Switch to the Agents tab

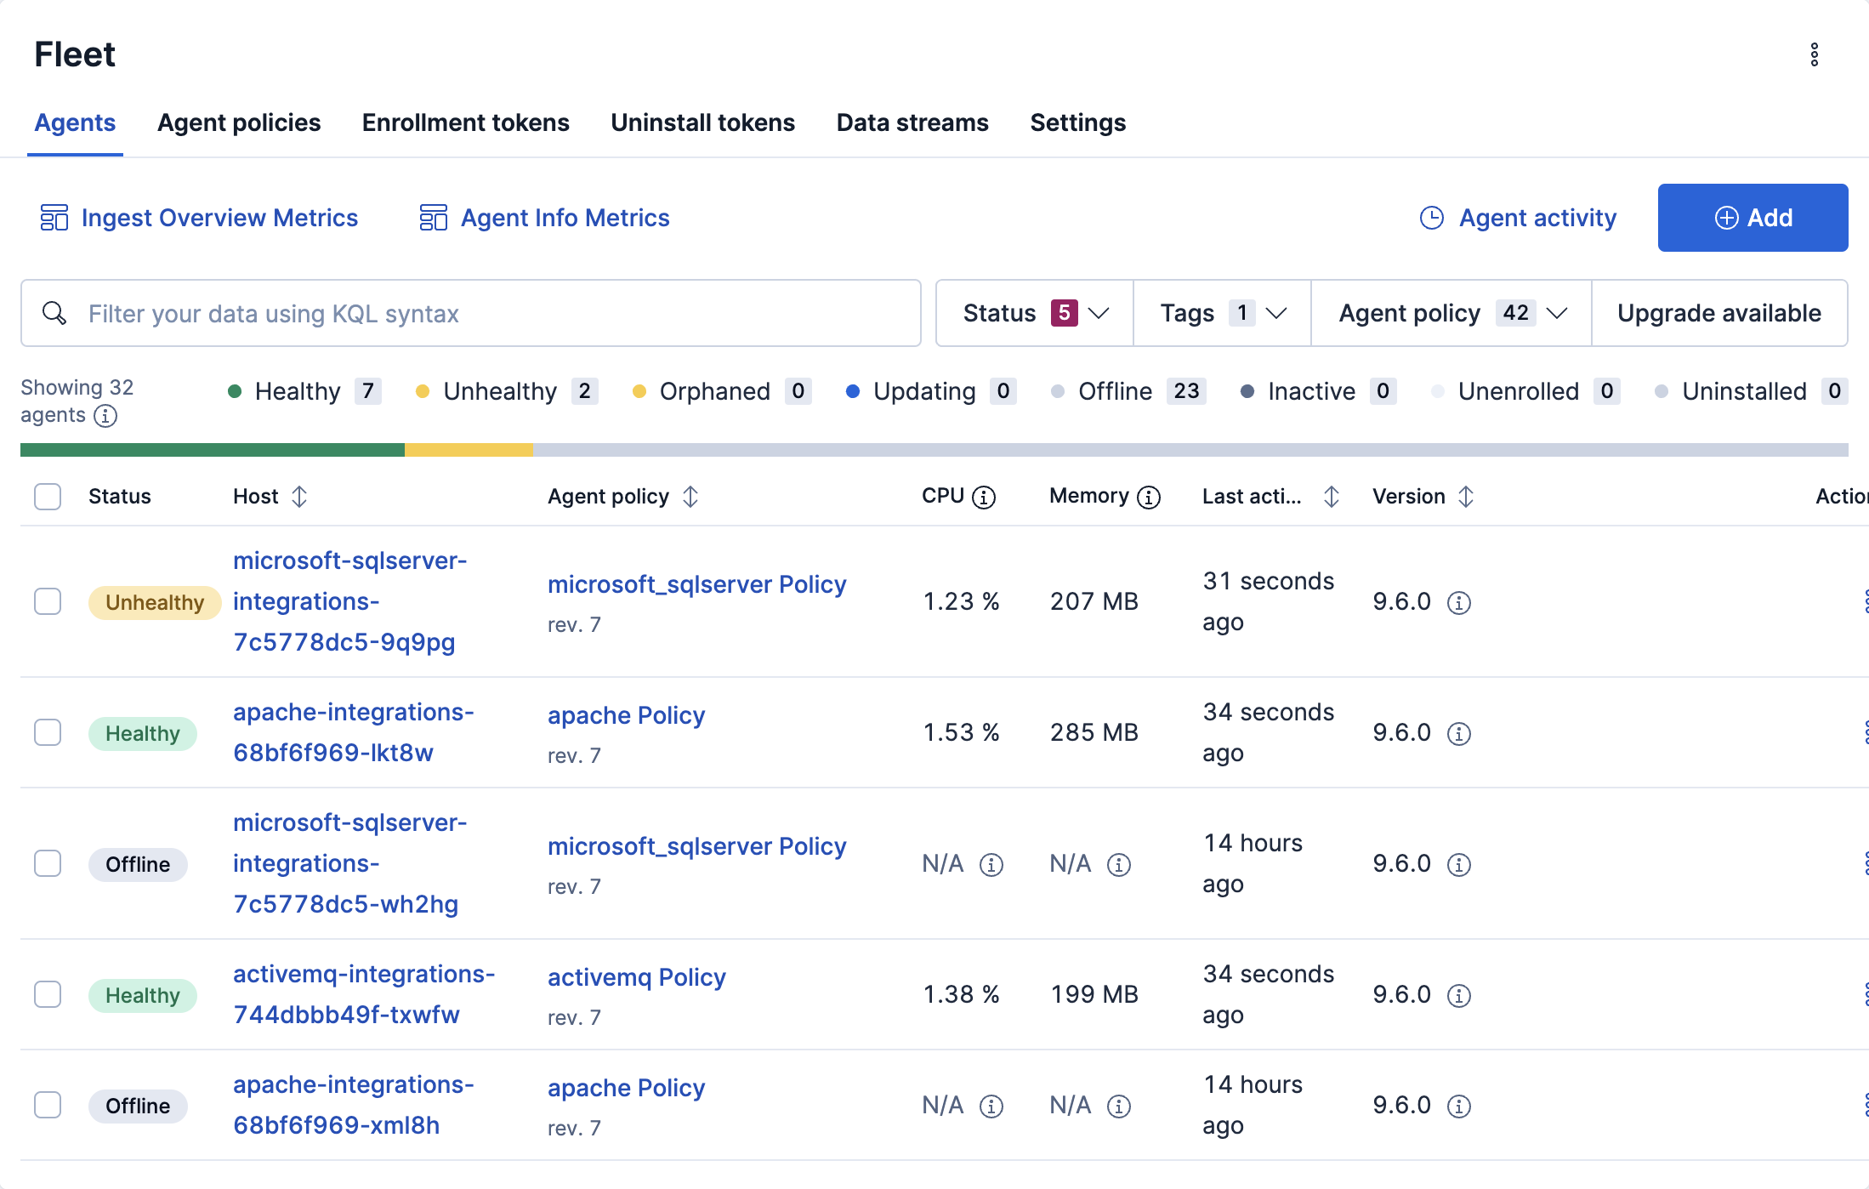(x=75, y=122)
